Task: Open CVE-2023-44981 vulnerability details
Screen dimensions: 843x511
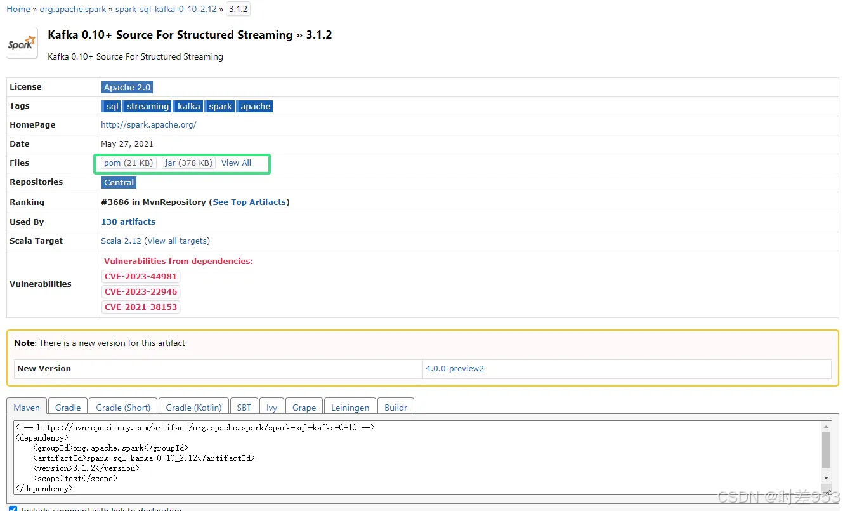Action: click(x=141, y=276)
